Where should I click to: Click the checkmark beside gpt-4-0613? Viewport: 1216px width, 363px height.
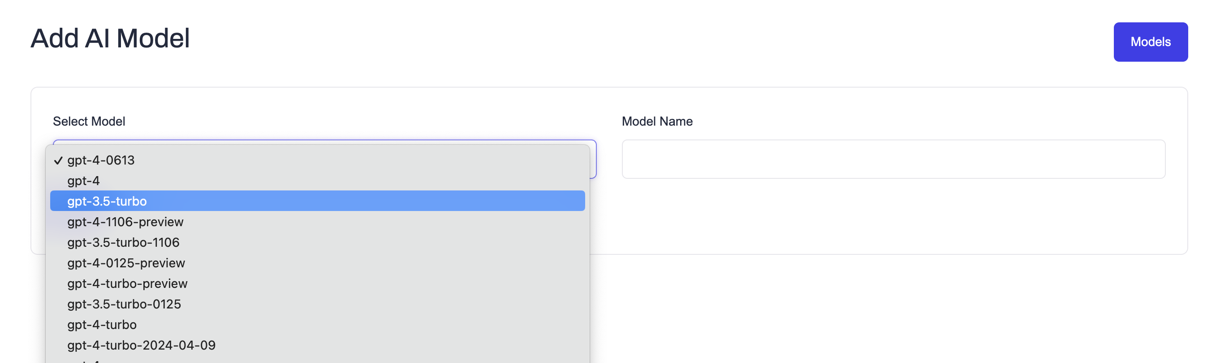coord(58,160)
